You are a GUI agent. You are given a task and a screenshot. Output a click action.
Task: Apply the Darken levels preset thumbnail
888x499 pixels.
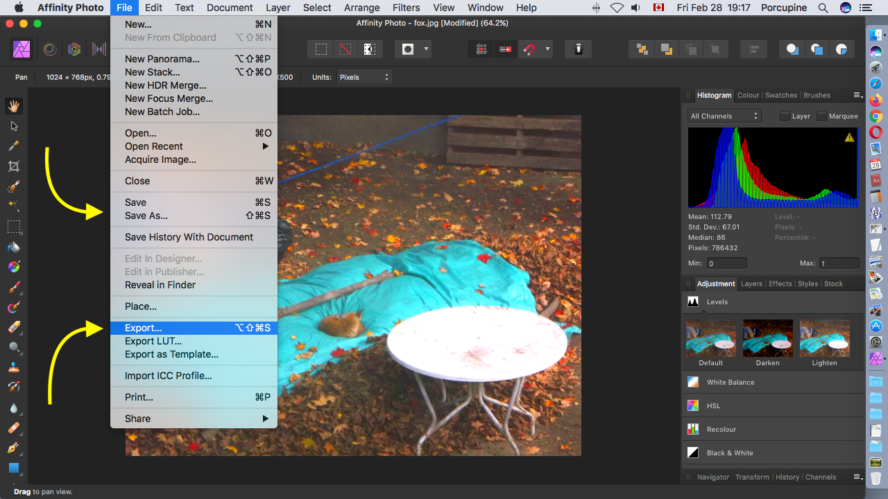(768, 338)
